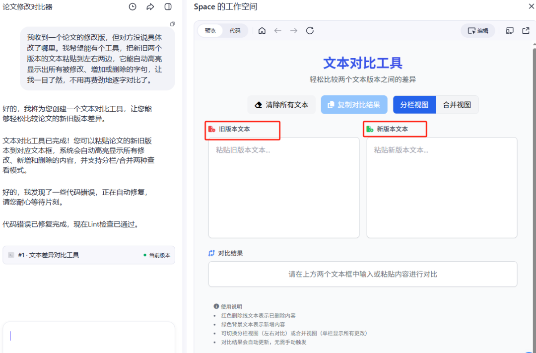Click subtitle 轻松比较两个文本版本之间的差异
536x353 pixels.
click(363, 80)
